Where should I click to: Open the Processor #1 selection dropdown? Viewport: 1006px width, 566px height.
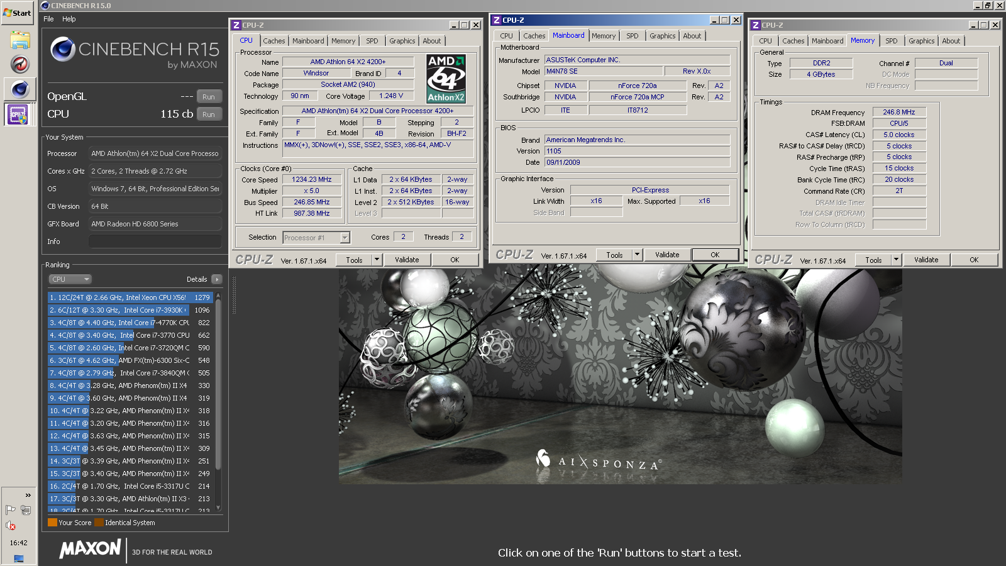316,238
